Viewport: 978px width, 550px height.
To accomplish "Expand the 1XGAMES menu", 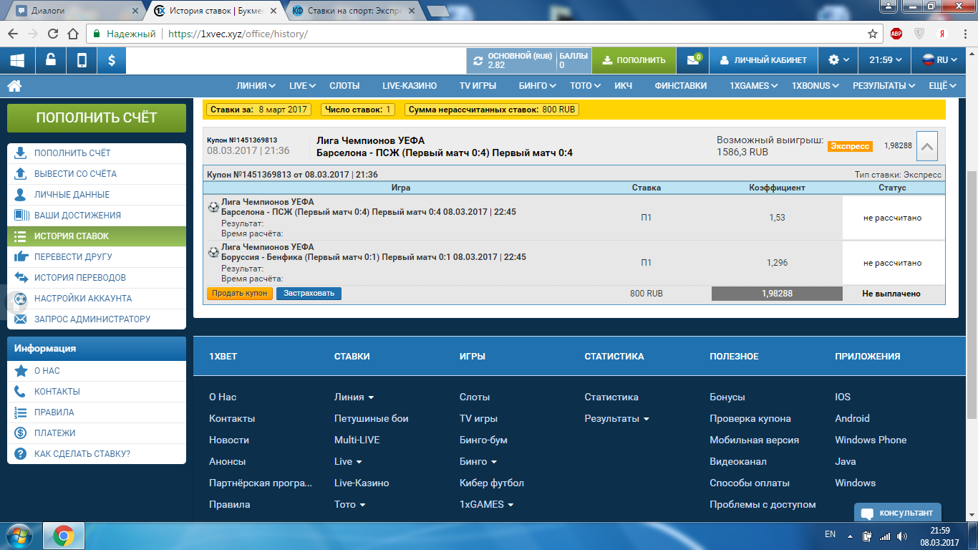I will (755, 85).
